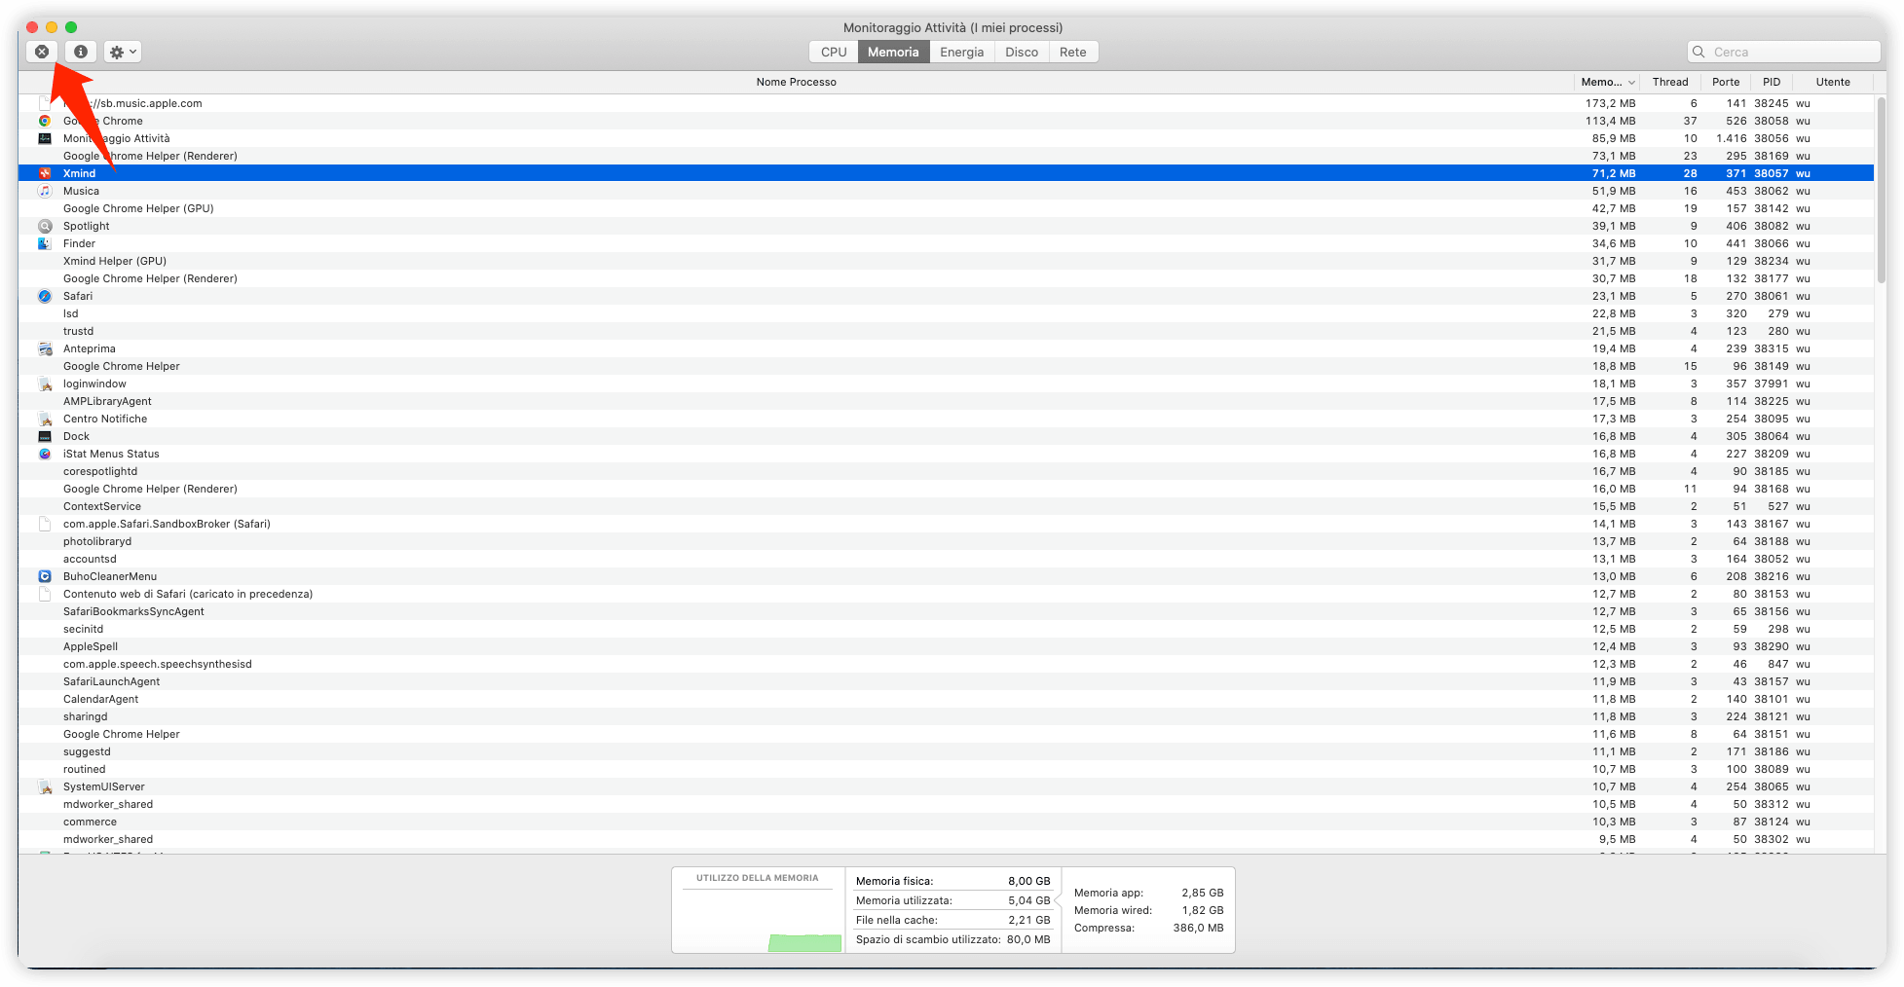Sort by Porte column header
This screenshot has height=987, width=1904.
pyautogui.click(x=1726, y=82)
